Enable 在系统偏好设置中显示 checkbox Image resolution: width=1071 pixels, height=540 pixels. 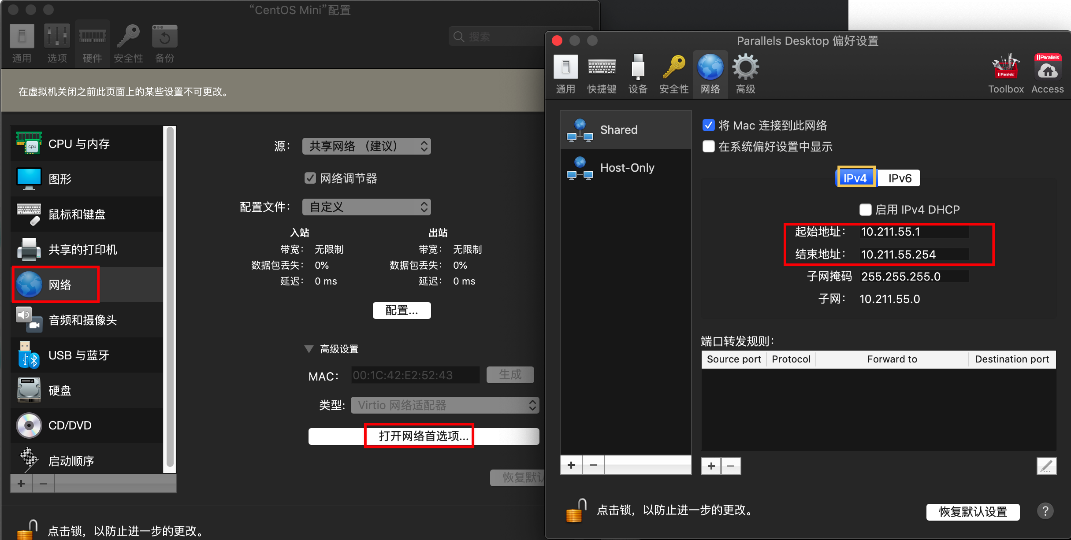click(708, 146)
